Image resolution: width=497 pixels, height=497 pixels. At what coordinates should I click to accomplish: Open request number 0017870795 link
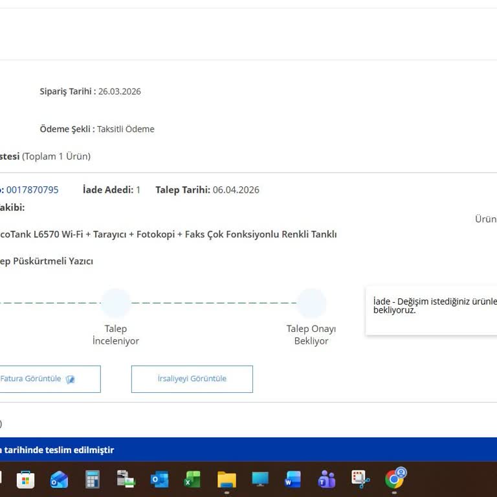32,190
